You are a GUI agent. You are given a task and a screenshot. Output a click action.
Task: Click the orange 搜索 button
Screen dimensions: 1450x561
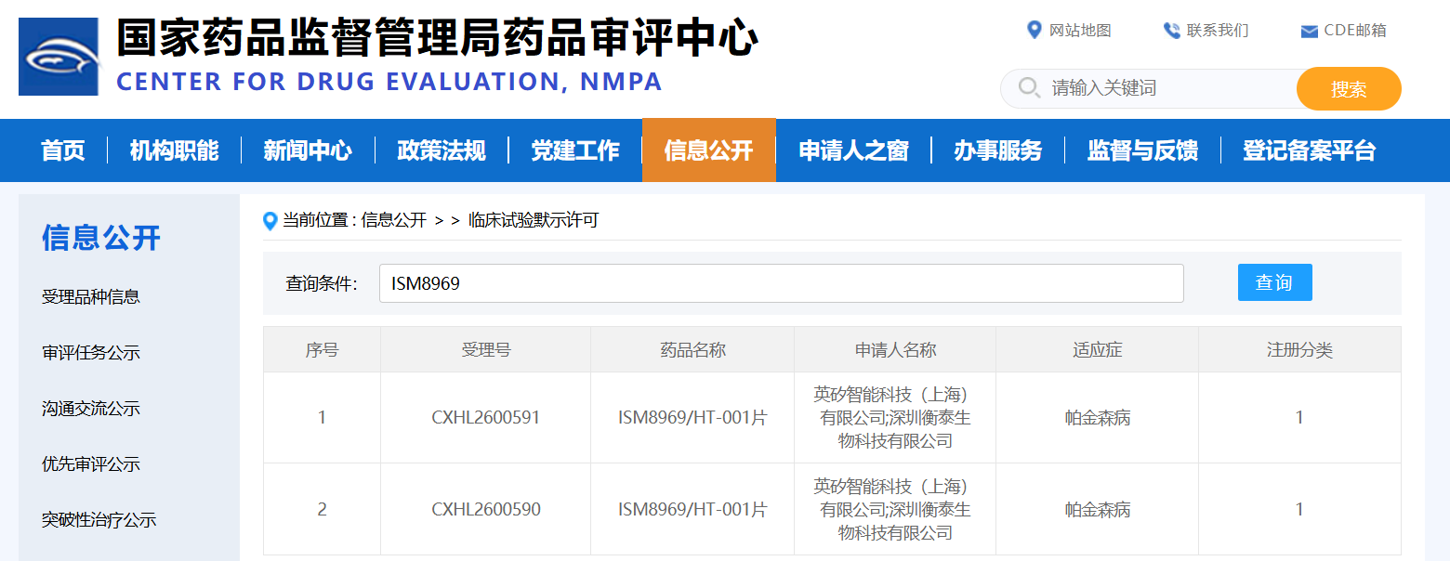(x=1349, y=89)
